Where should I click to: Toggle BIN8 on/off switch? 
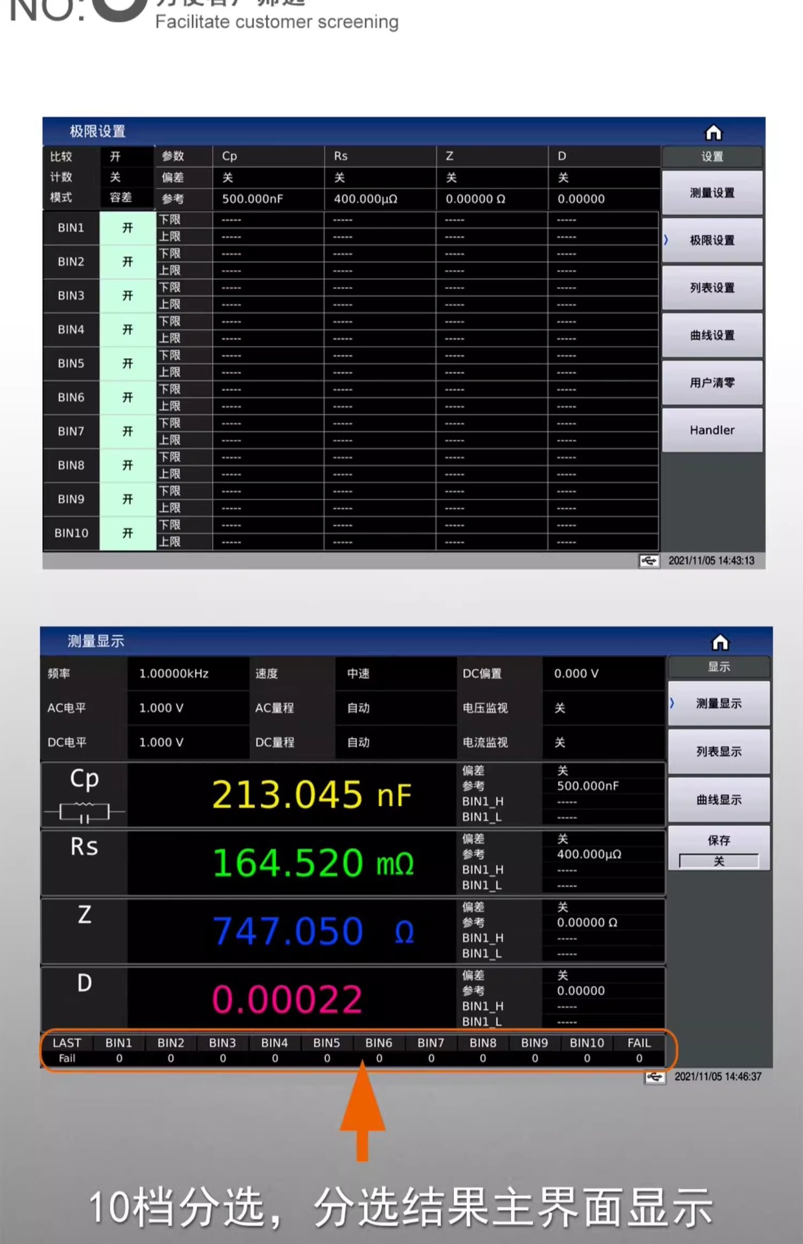[128, 465]
